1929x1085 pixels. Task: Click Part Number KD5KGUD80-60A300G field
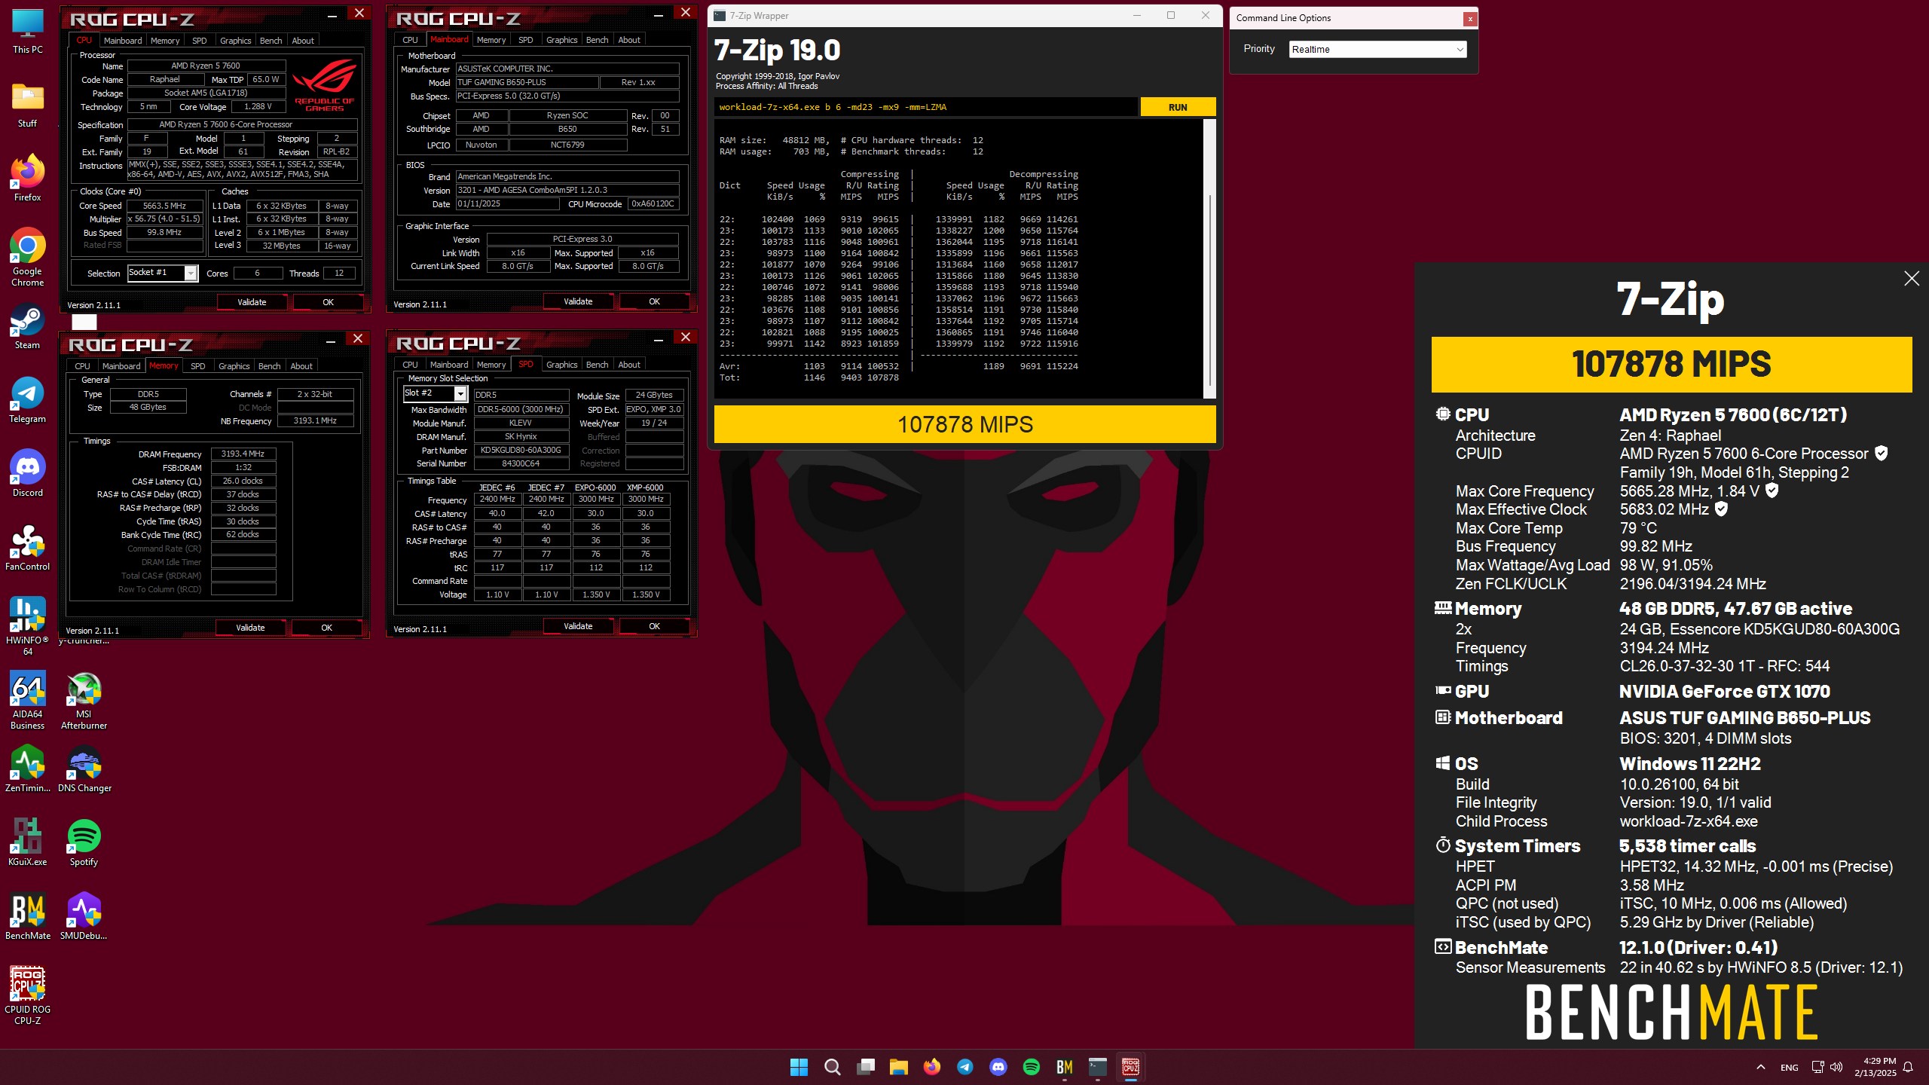coord(521,450)
